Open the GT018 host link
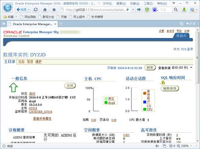Image resolution: width=200 pixels, height=149 pixels. pos(33,108)
